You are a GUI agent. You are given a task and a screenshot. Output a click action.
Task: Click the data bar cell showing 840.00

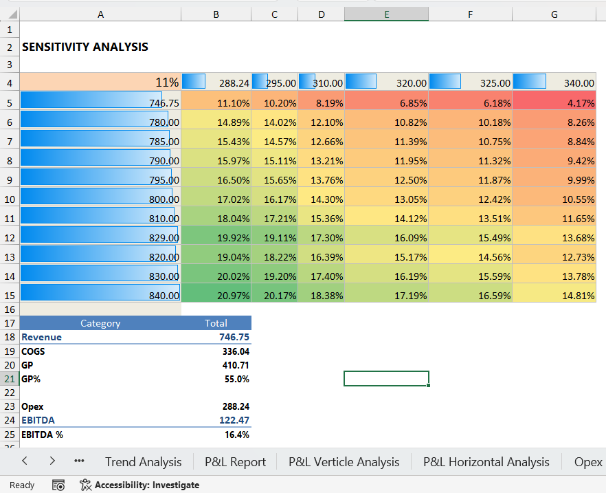tap(101, 295)
